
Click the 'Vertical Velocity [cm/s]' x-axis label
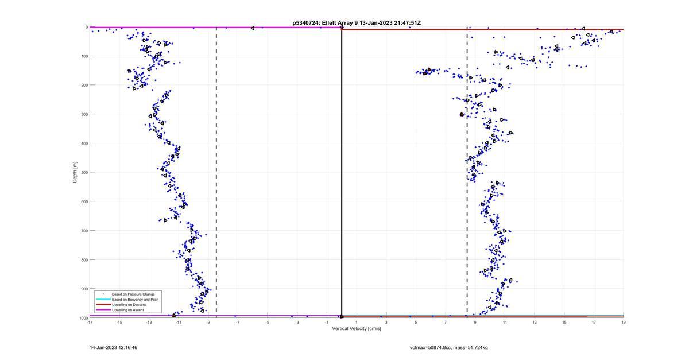pos(357,328)
